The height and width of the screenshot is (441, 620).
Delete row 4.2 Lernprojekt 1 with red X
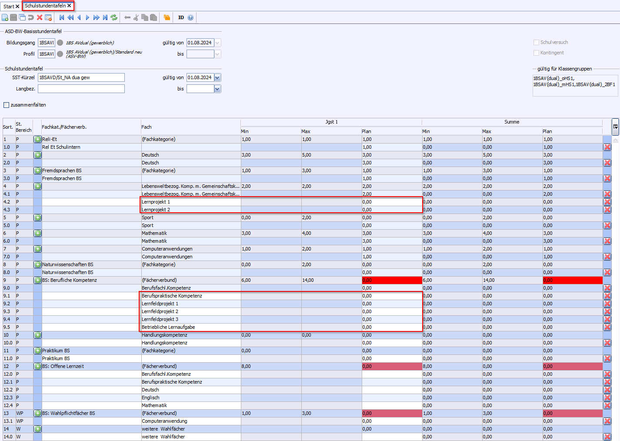(x=607, y=202)
